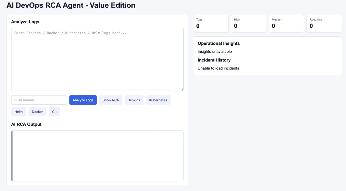This screenshot has height=191, width=346.
Task: Select the Total incidents stat card
Action: pos(211,24)
